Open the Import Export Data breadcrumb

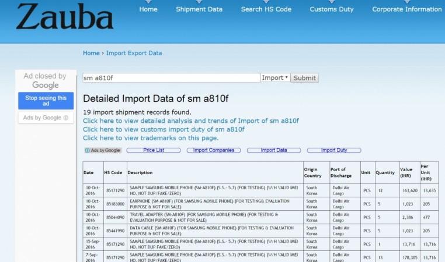(x=134, y=53)
